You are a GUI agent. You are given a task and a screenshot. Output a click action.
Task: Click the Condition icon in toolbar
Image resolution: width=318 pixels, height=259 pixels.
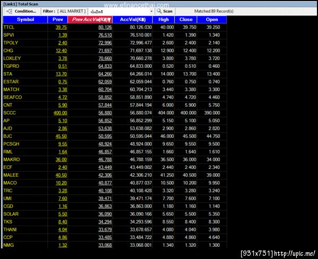point(10,11)
